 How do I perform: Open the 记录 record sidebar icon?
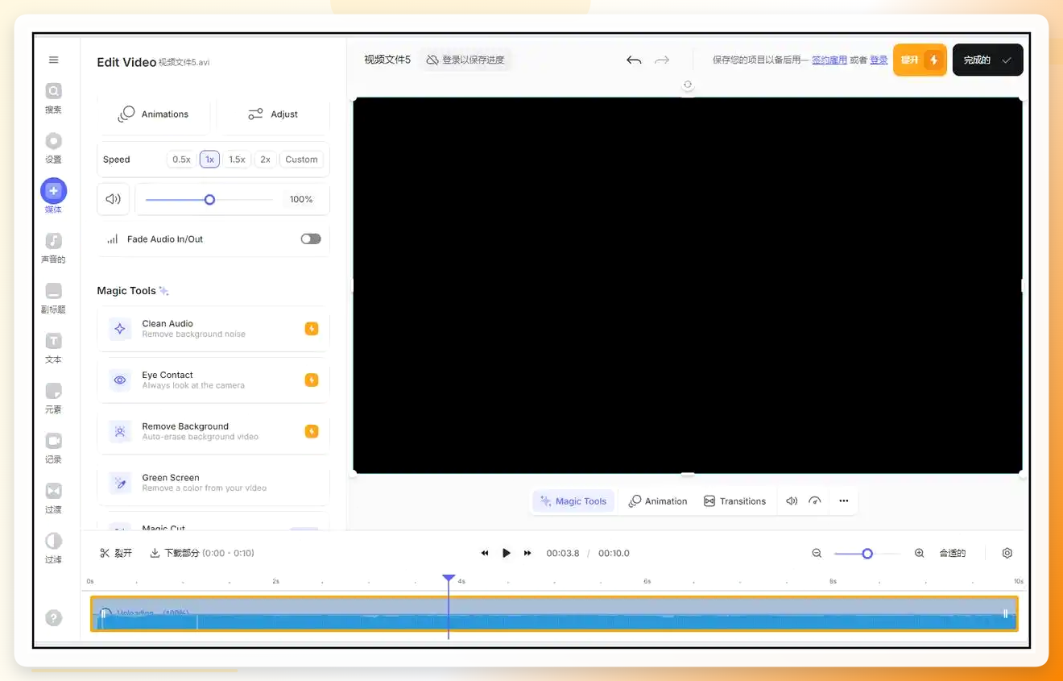53,441
